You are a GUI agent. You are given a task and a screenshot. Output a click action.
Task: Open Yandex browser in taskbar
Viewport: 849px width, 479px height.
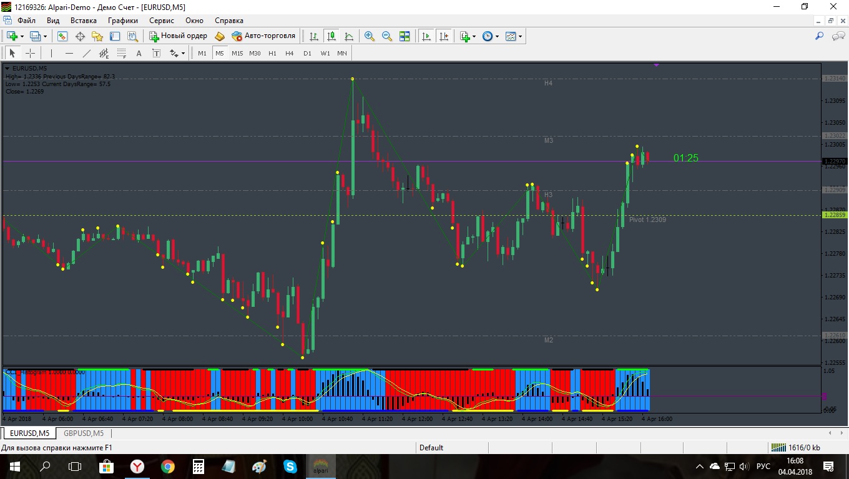click(137, 466)
